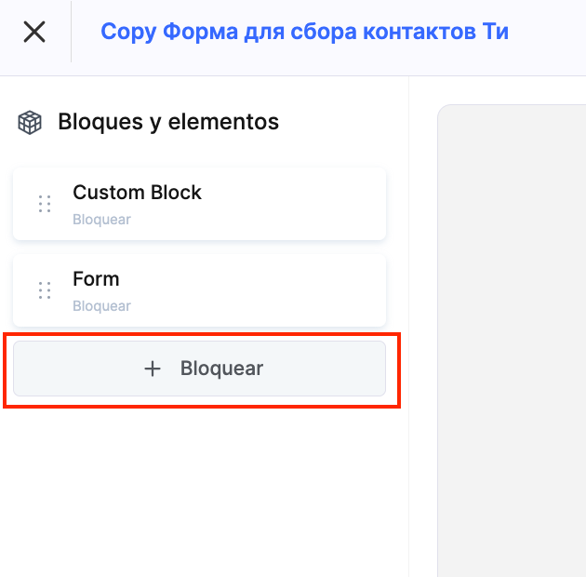Click Bloquear text inside the add button
The height and width of the screenshot is (577, 586).
pyautogui.click(x=221, y=369)
